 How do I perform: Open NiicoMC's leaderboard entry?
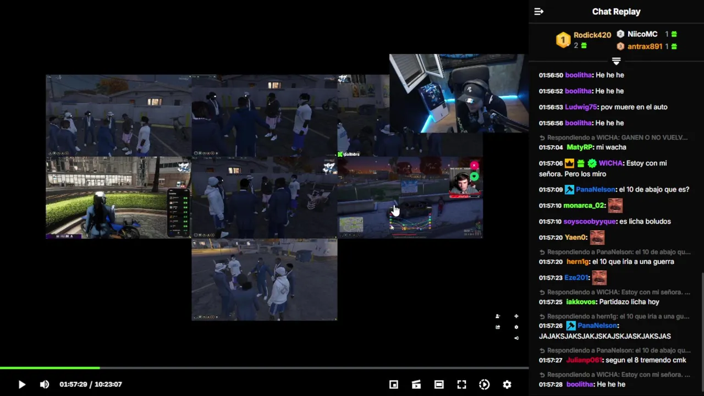[x=642, y=34]
